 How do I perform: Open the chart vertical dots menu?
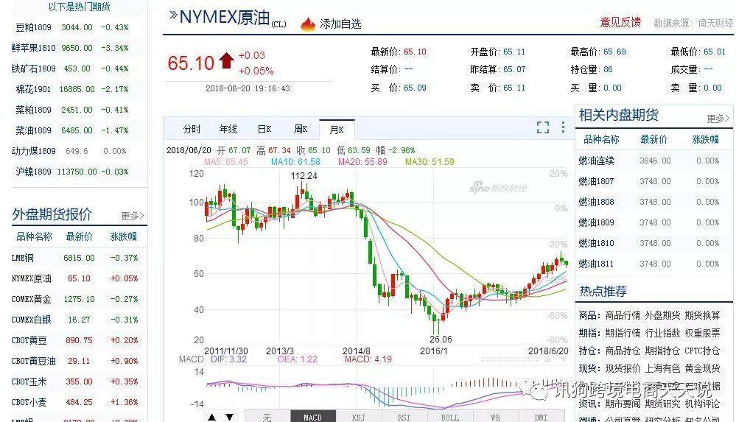pos(563,127)
